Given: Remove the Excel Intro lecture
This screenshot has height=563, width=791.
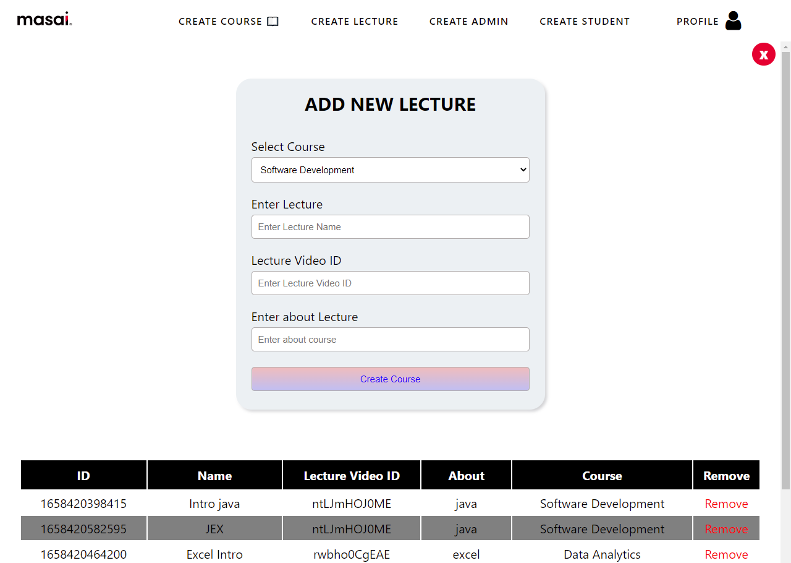Looking at the screenshot, I should [726, 554].
